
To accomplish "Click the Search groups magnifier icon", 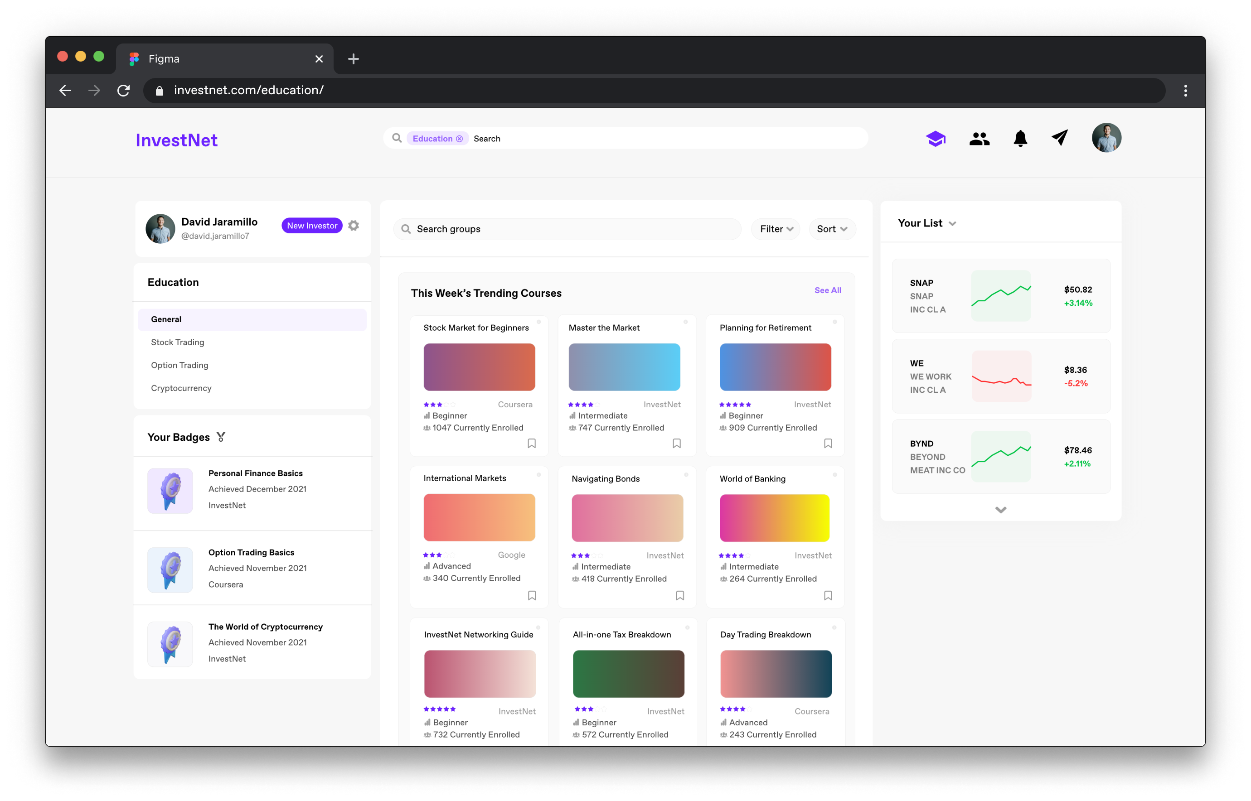I will tap(405, 229).
